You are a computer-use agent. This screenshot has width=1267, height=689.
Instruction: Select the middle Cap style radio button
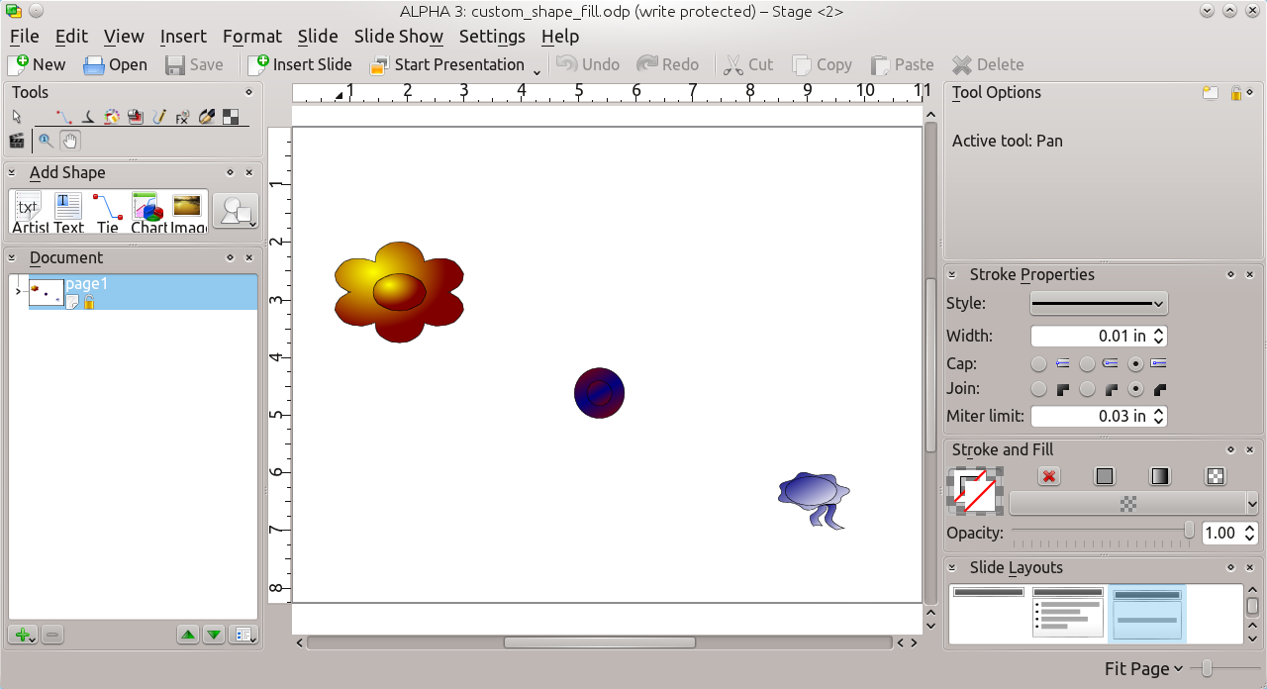pos(1087,363)
